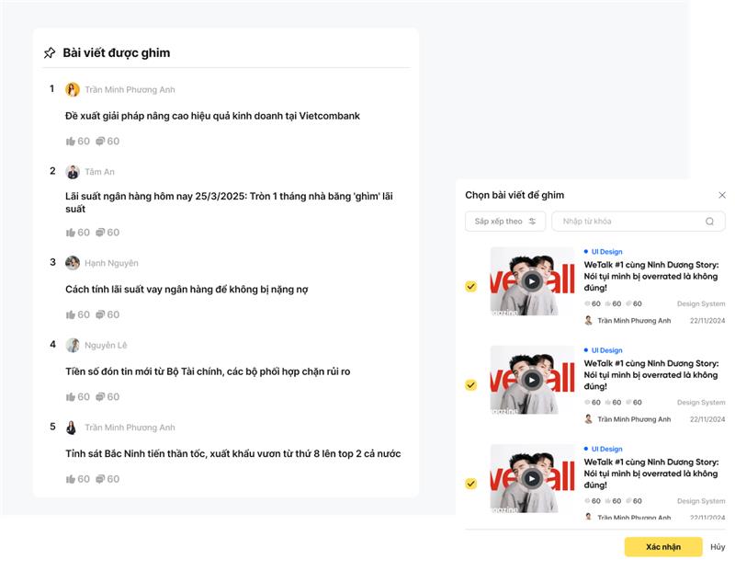Image resolution: width=735 pixels, height=582 pixels.
Task: Click the Hủy cancel button
Action: point(718,547)
